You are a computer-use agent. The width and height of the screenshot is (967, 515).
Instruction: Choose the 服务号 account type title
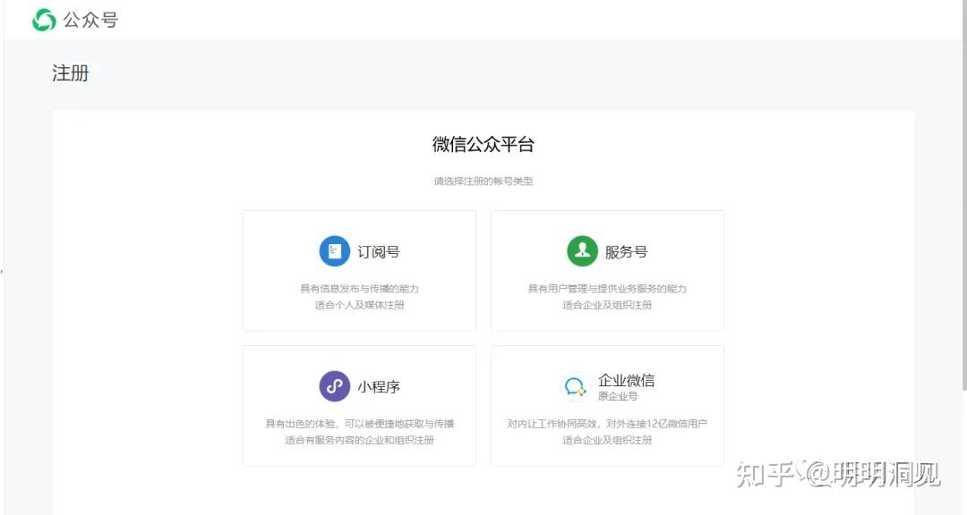(x=626, y=252)
